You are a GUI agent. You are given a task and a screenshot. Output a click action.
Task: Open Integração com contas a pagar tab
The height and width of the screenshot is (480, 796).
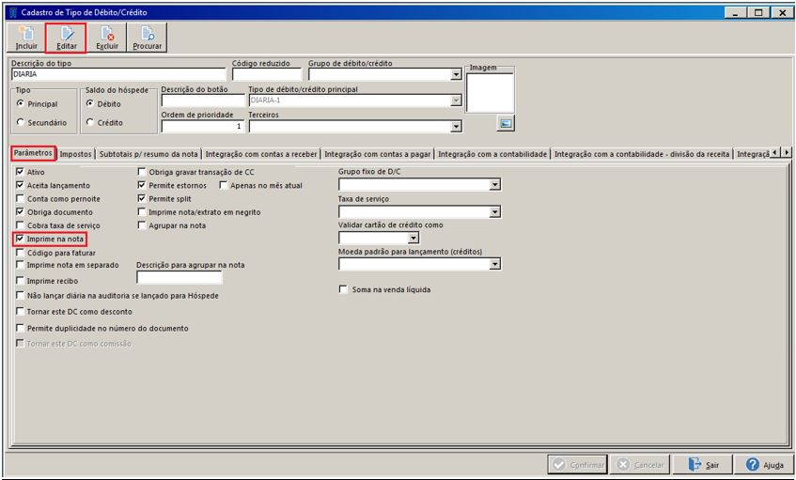[x=377, y=154]
